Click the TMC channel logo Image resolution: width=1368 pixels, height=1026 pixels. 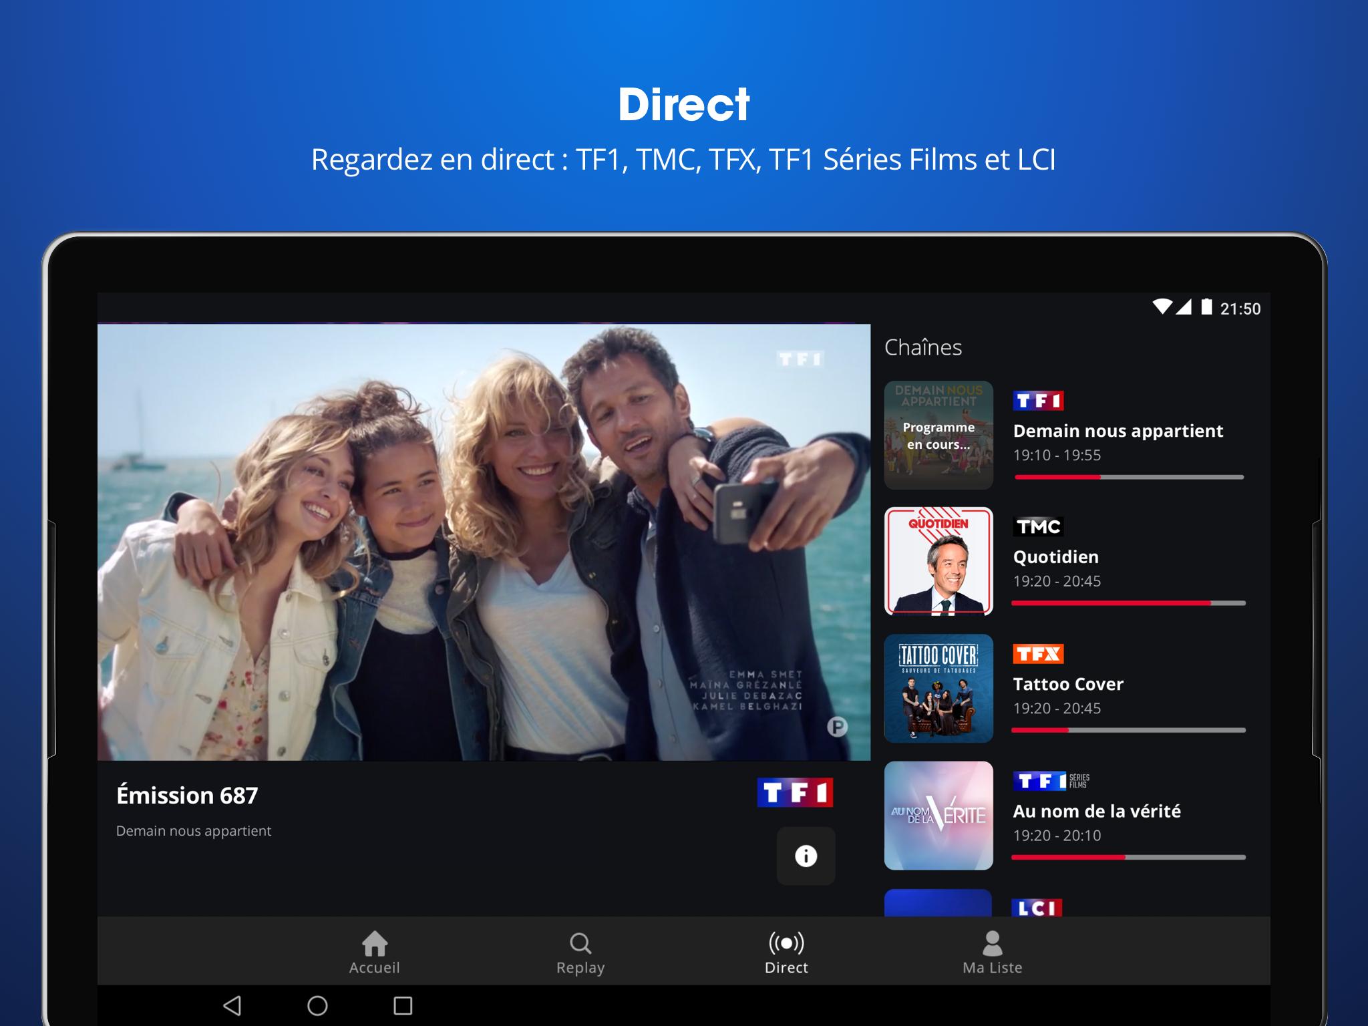pyautogui.click(x=1039, y=526)
